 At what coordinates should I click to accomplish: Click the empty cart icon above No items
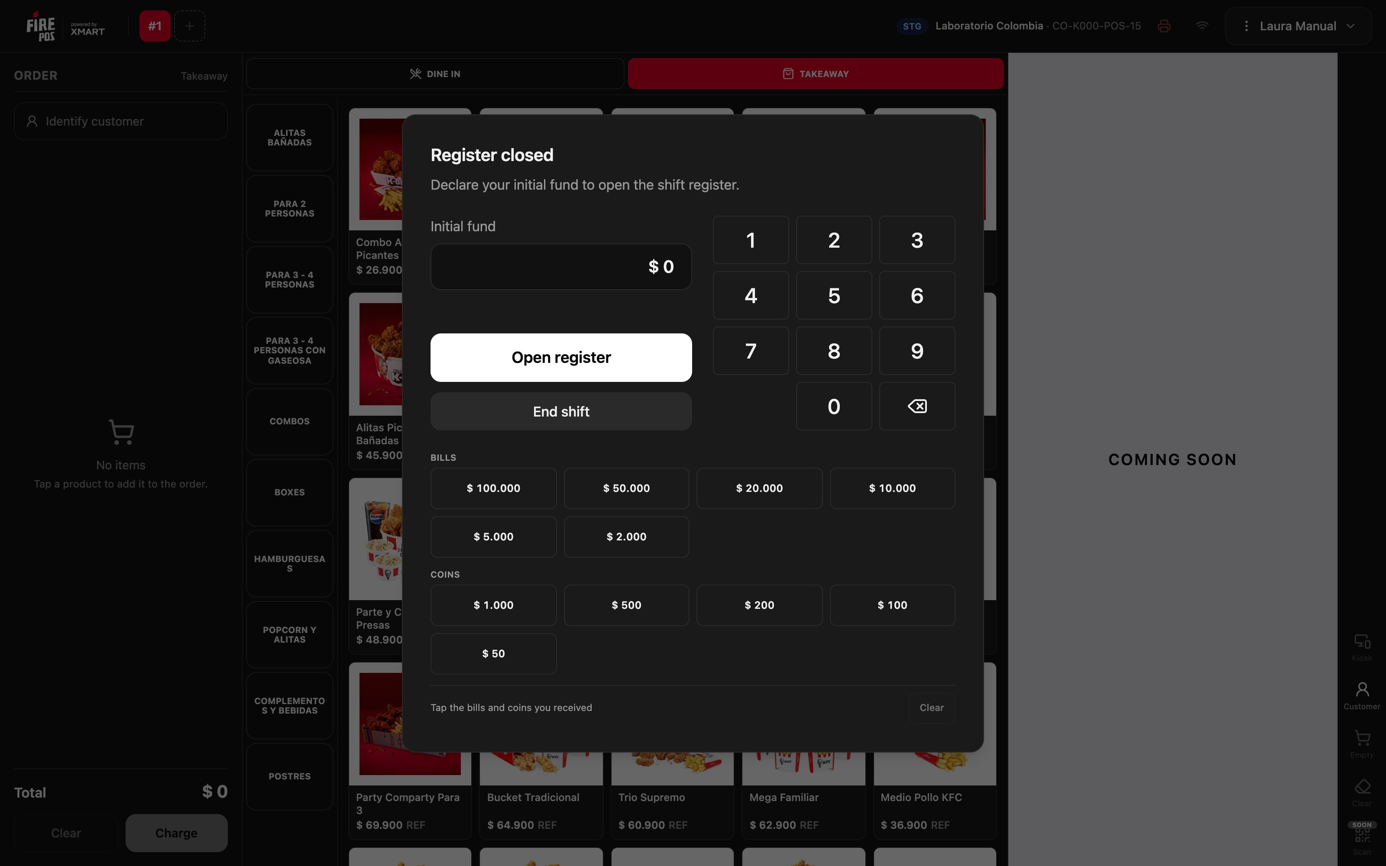(121, 432)
